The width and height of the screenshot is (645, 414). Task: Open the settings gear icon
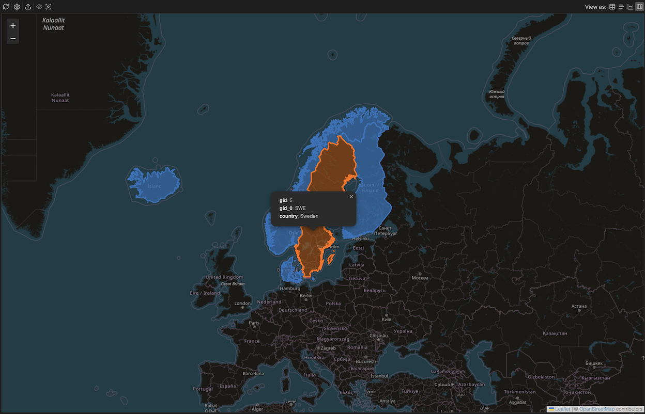(17, 7)
